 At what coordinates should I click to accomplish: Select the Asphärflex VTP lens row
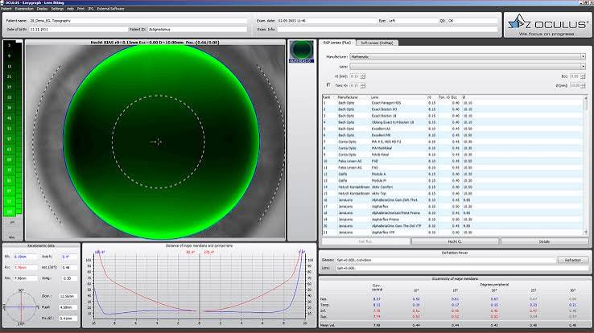(x=452, y=232)
